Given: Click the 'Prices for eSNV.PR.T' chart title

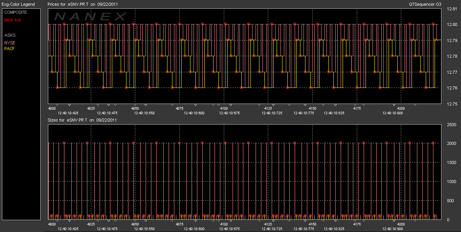Looking at the screenshot, I should coord(82,4).
